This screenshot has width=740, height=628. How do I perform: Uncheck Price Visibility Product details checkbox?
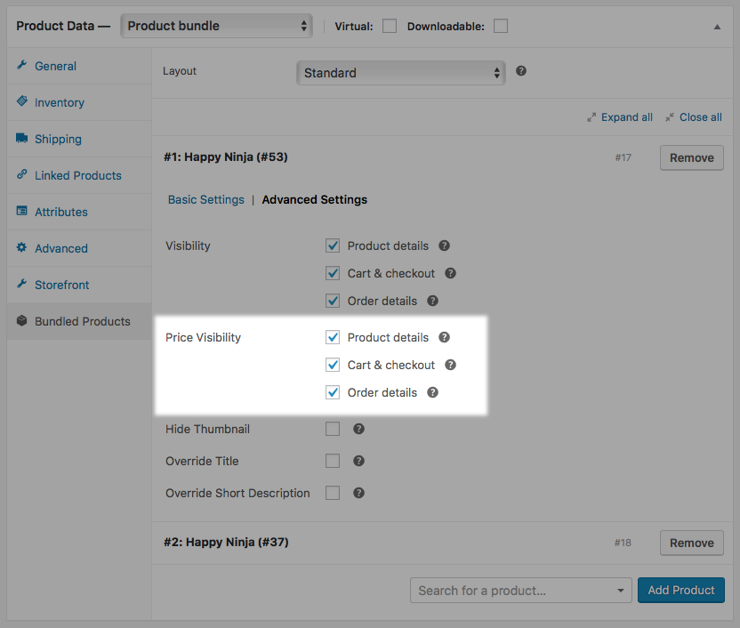click(x=333, y=337)
